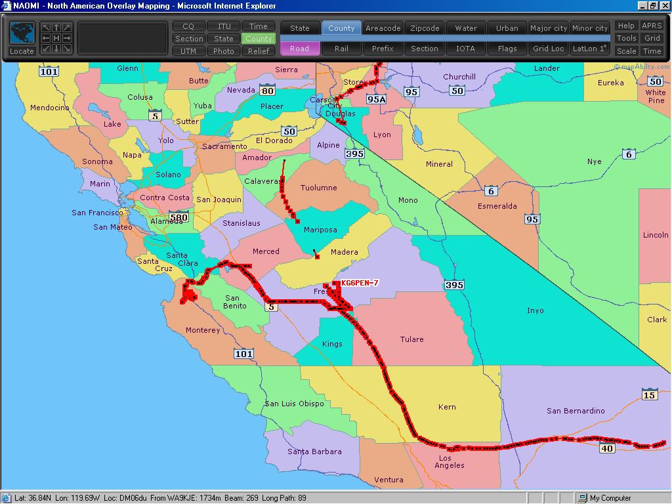Select the Zipcode overlay tab
Image resolution: width=672 pixels, height=504 pixels.
click(x=425, y=28)
